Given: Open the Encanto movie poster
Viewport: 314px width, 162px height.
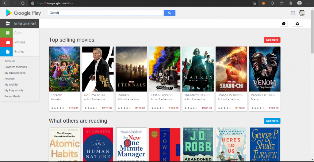Looking at the screenshot, I should click(x=64, y=69).
